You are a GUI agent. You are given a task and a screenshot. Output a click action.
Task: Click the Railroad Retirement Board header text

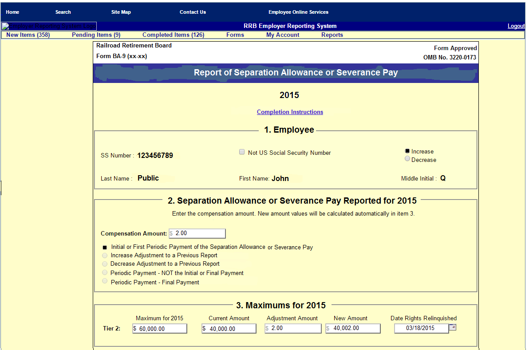pyautogui.click(x=134, y=46)
